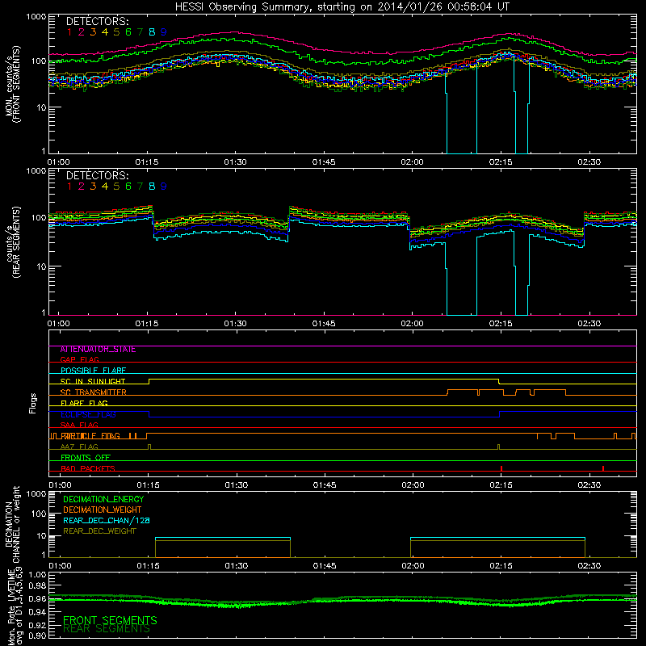Select cyan detector 8 legend number, rear segments panel
This screenshot has height=646, width=646.
click(x=152, y=187)
